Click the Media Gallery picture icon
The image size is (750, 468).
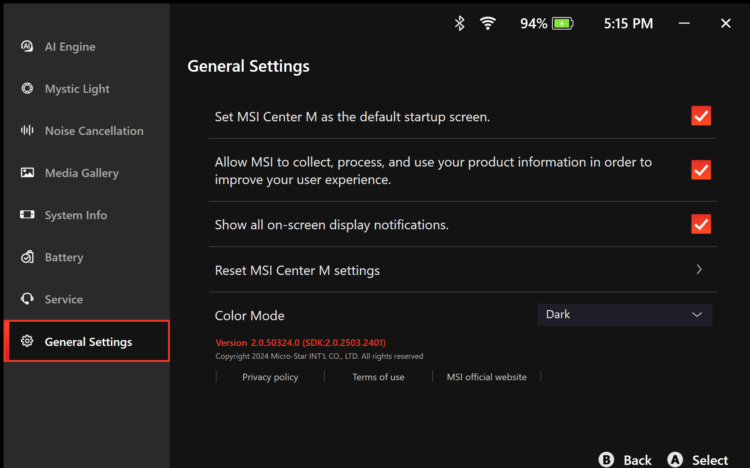tap(27, 172)
